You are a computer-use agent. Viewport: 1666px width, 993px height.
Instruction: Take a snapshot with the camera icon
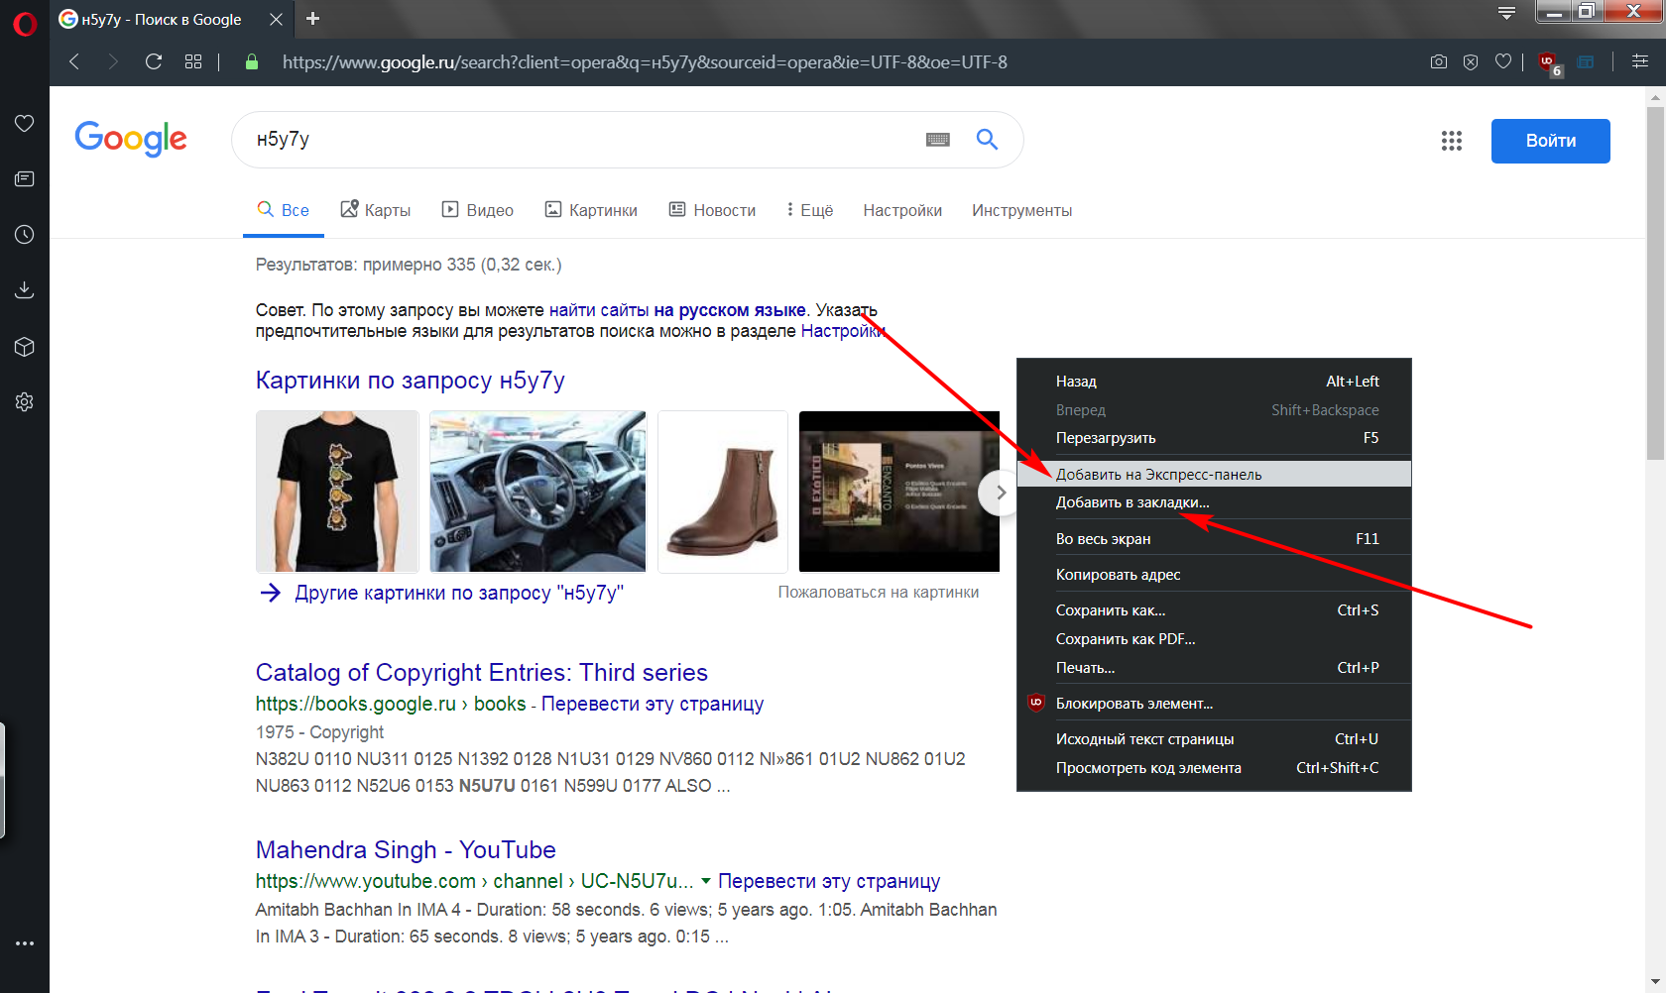coord(1439,61)
